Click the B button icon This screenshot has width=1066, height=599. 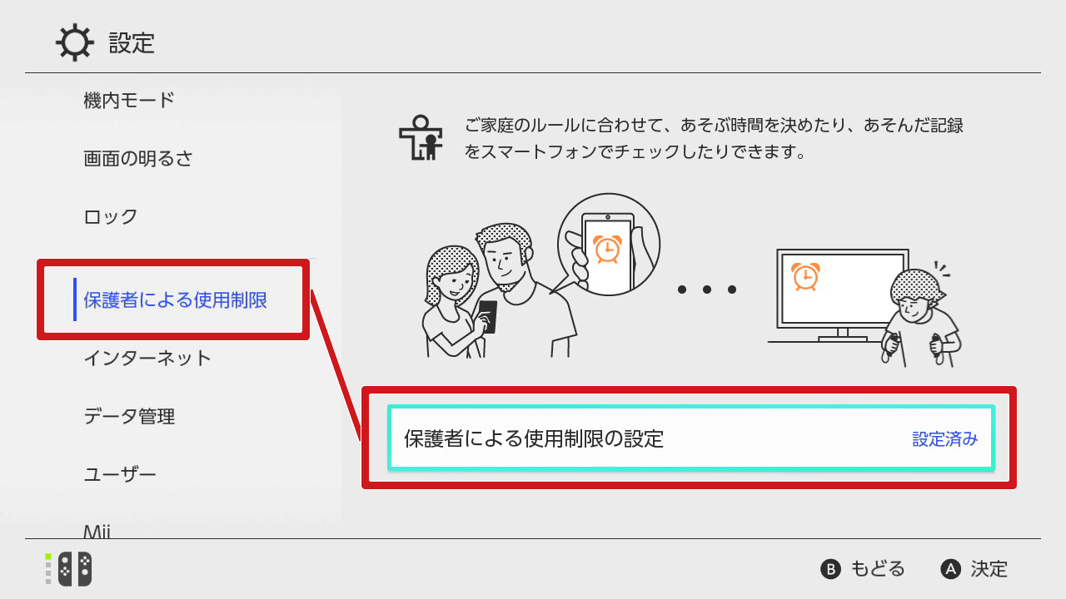pos(830,569)
